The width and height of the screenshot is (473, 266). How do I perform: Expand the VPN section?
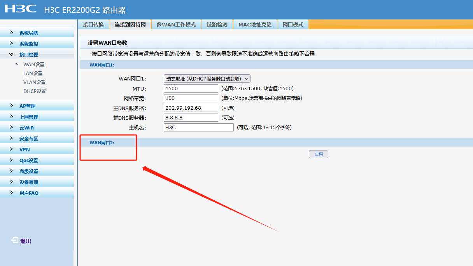point(37,149)
